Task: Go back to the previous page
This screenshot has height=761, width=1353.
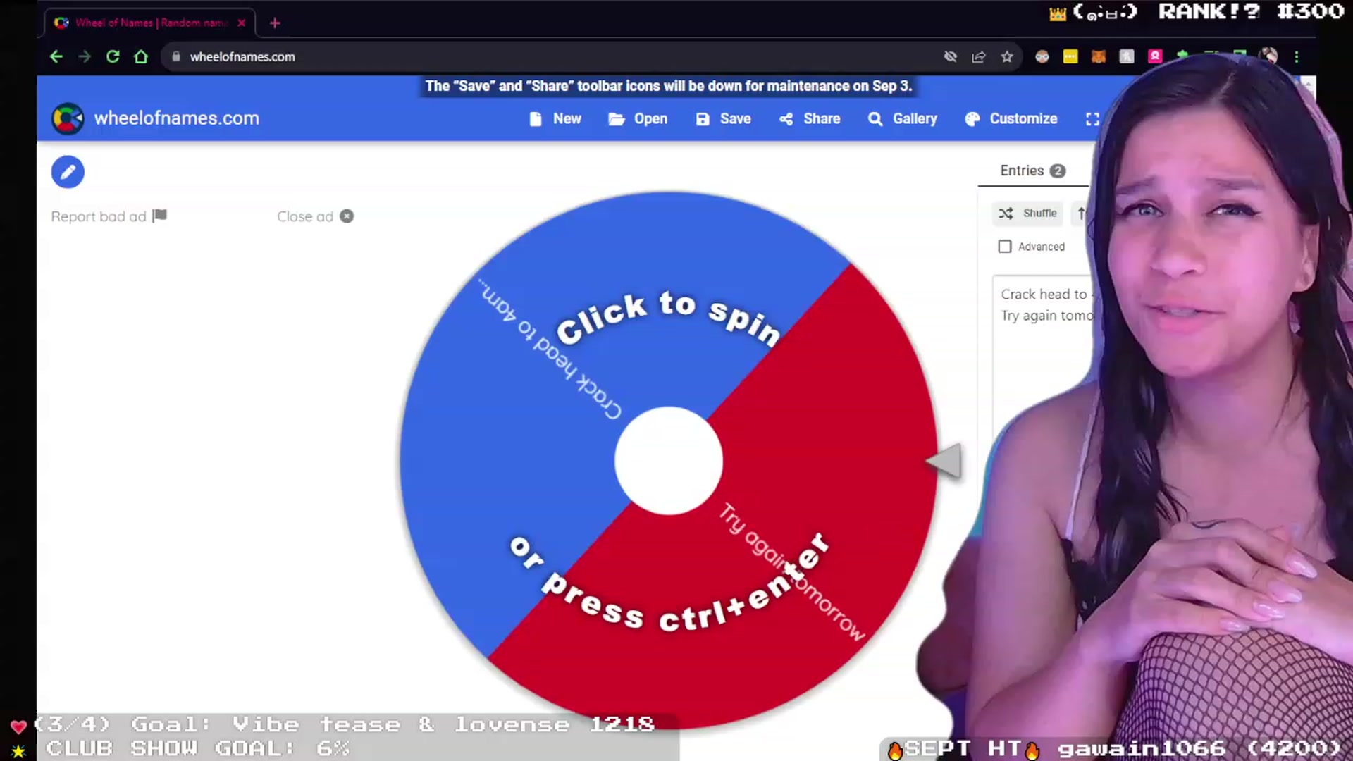Action: coord(56,56)
